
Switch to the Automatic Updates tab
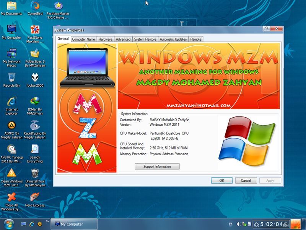click(173, 39)
